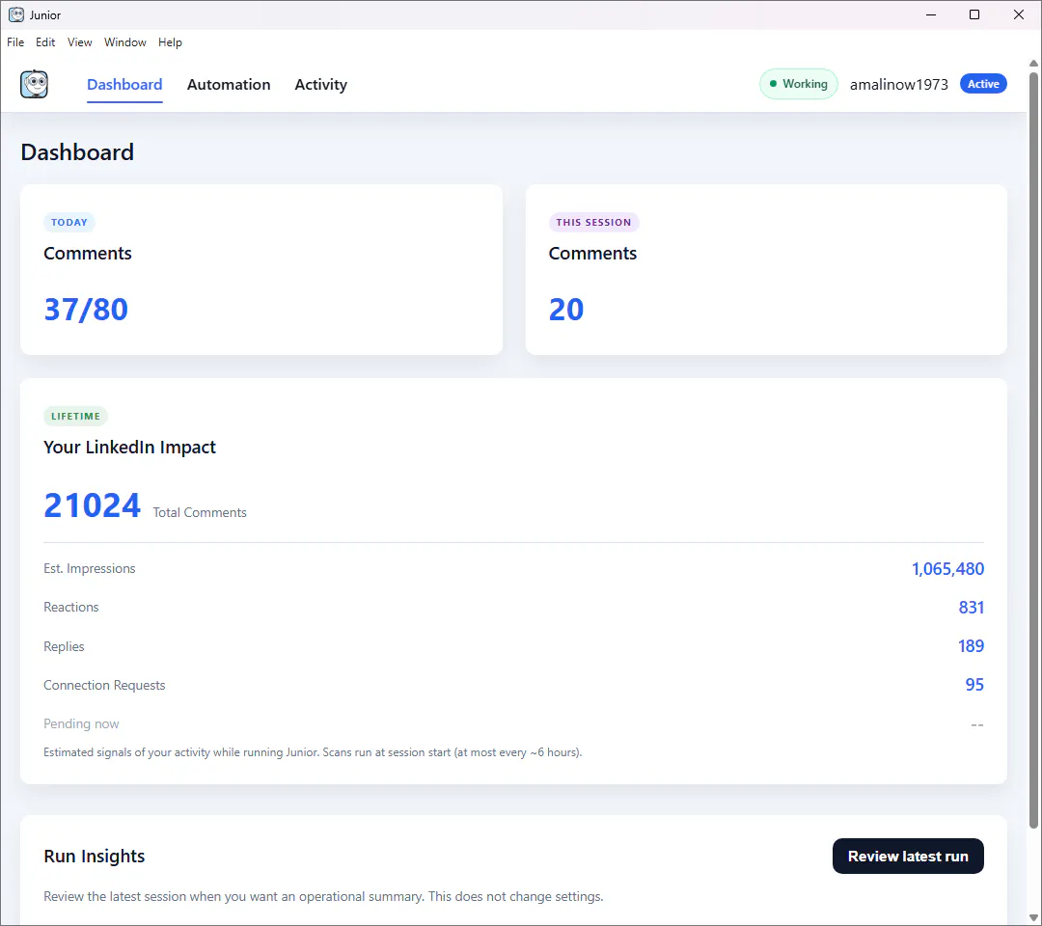Viewport: 1042px width, 926px height.
Task: Open the Help menu
Action: click(170, 41)
